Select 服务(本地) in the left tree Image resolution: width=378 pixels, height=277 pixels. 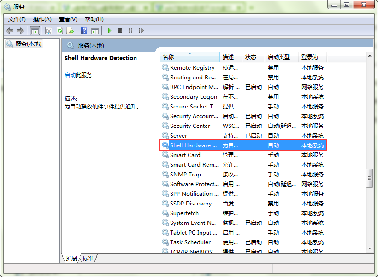click(28, 43)
